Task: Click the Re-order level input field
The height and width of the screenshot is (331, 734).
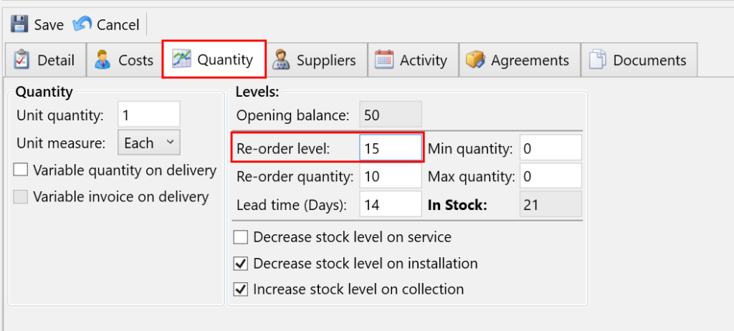Action: click(x=390, y=149)
